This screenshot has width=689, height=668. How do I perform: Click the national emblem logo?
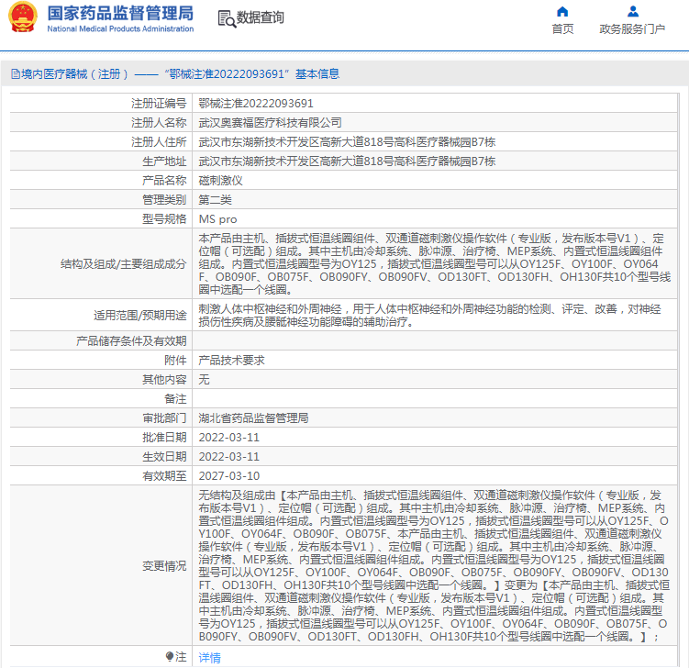pos(23,17)
